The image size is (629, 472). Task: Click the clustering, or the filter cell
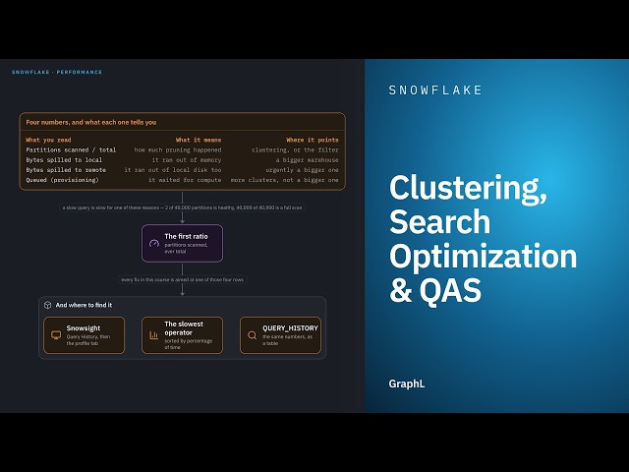coord(295,149)
